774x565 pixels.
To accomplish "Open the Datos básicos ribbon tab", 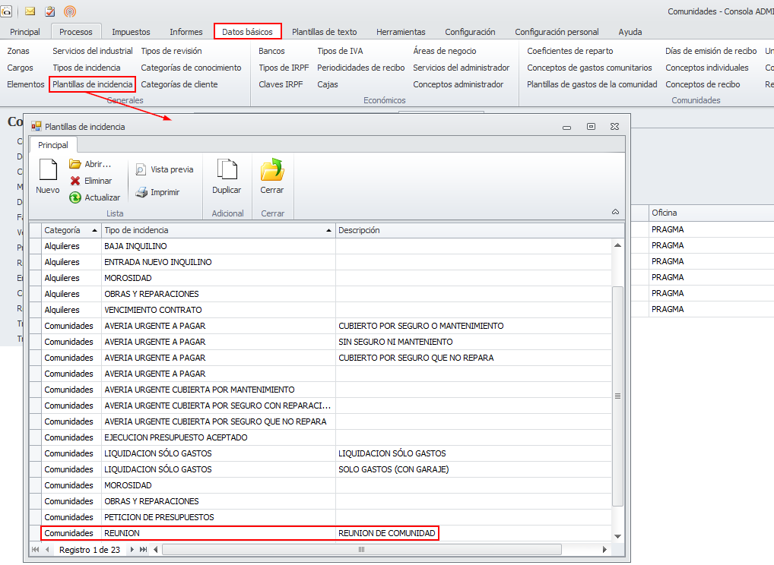I will click(247, 32).
